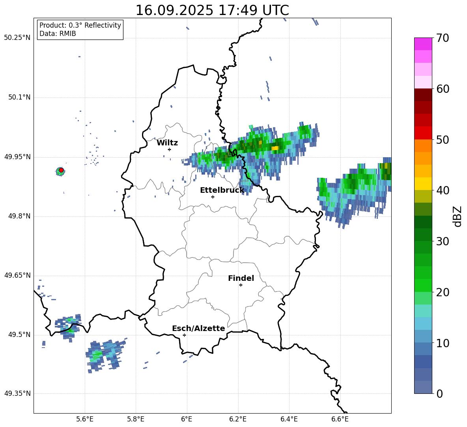Click the 49.65°N latitude label
467x427 pixels.
click(x=17, y=275)
